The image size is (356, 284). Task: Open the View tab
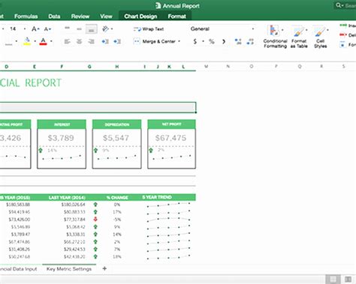click(106, 16)
